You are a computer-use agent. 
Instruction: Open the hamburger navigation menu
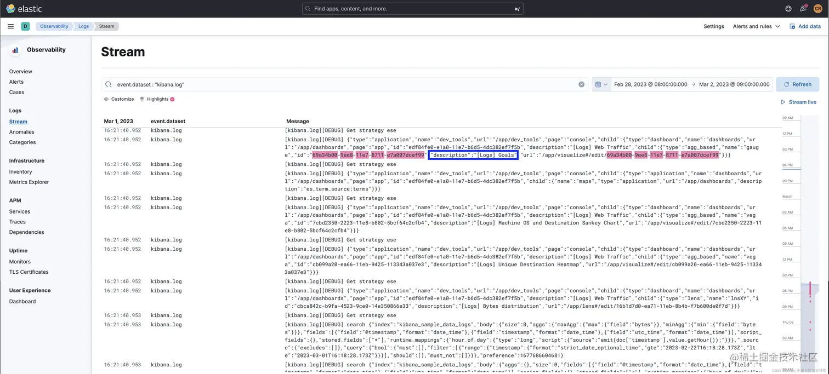click(x=10, y=26)
